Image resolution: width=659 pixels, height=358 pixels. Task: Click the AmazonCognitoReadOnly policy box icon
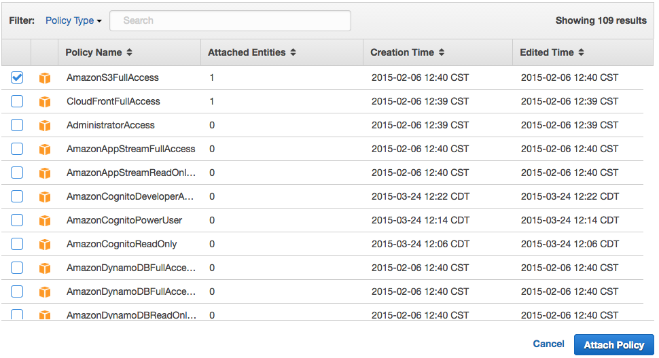point(45,244)
